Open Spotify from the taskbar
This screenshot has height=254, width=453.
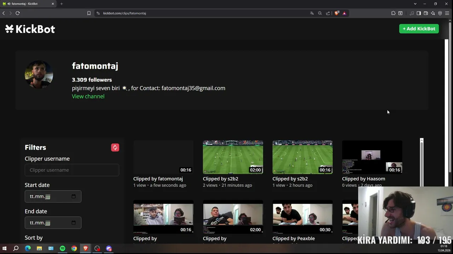(62, 248)
